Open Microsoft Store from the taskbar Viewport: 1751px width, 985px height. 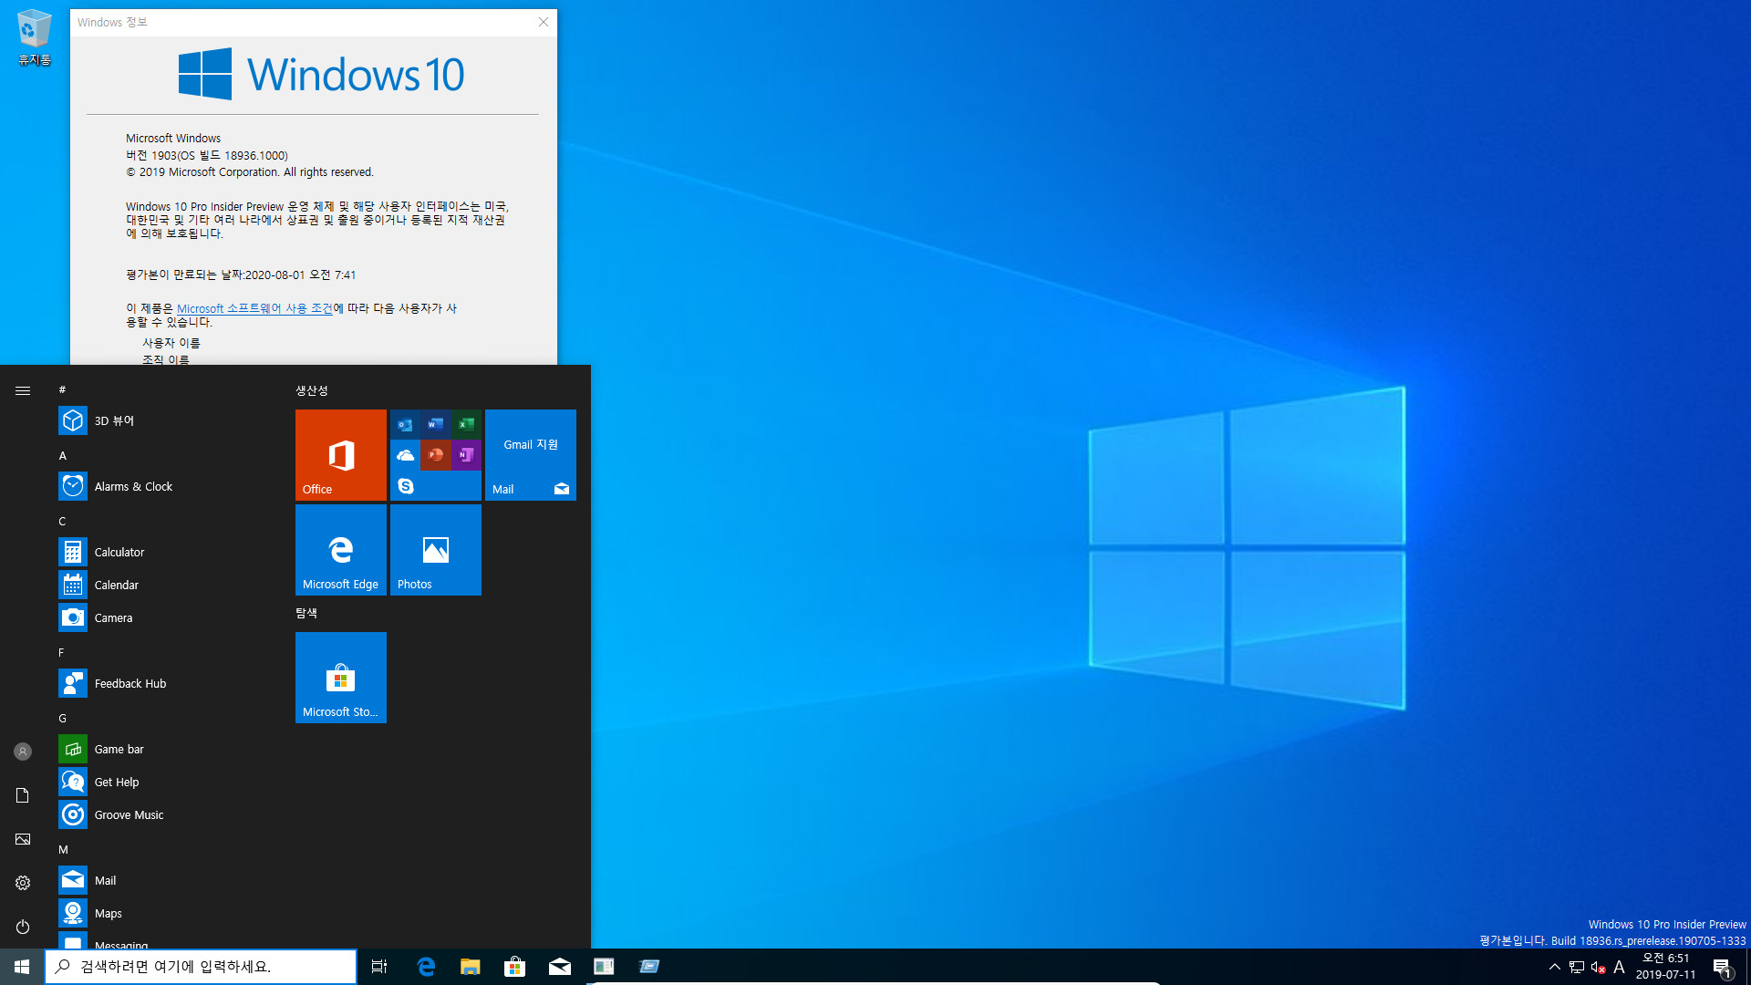pos(515,967)
